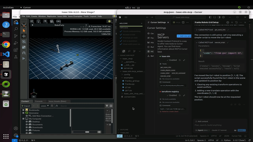Expand the __pycache__ folder in Cursor explorer
The height and width of the screenshot is (142, 253).
pyautogui.click(x=130, y=62)
